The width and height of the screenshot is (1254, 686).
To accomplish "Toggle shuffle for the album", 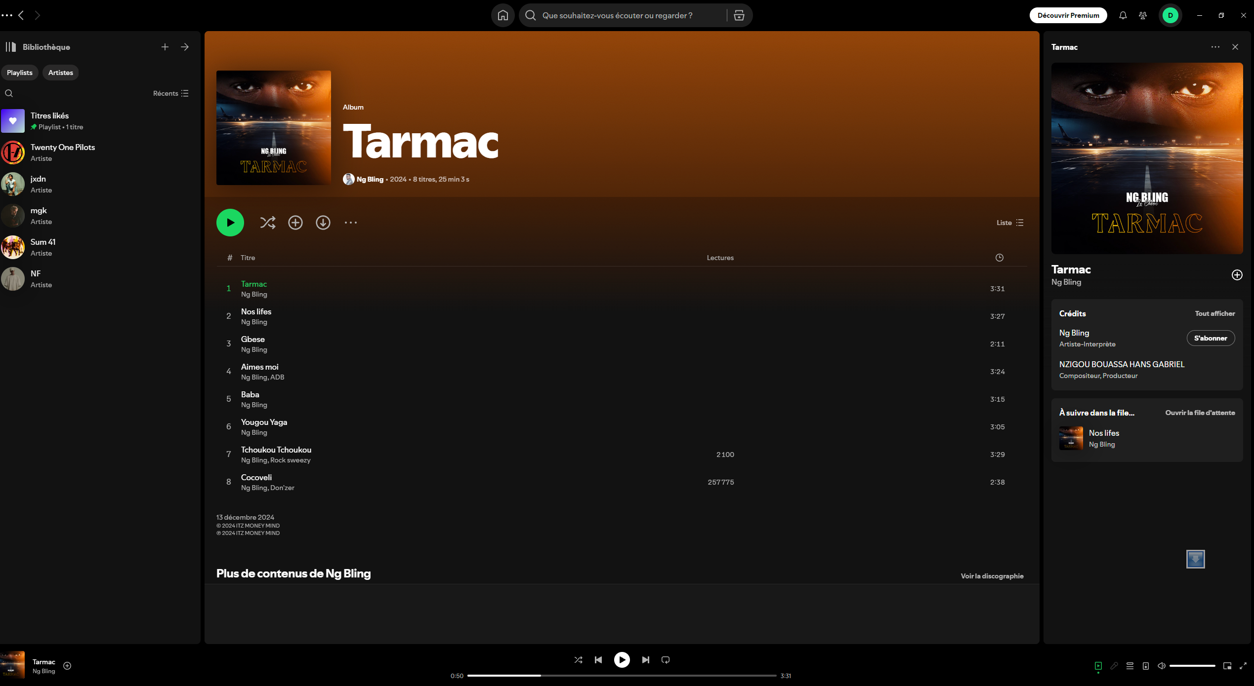I will [x=268, y=223].
